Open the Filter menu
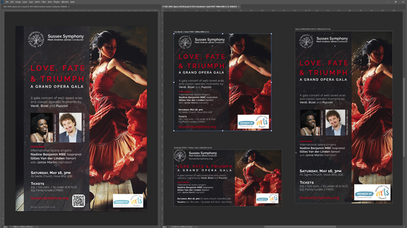Screen dimensions: 407x228 coord(44,2)
